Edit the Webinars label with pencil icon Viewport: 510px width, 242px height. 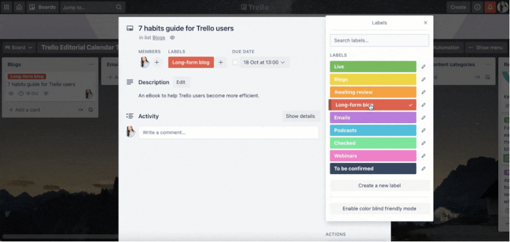tap(423, 156)
